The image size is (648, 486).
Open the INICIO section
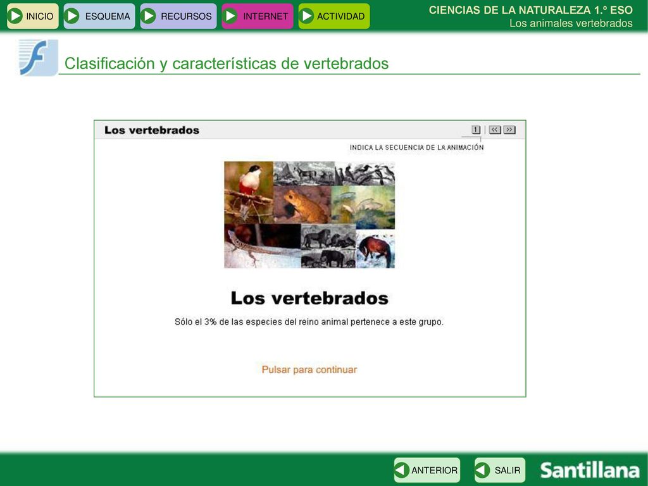(33, 16)
